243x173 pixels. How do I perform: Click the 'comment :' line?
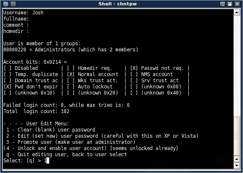click(16, 25)
